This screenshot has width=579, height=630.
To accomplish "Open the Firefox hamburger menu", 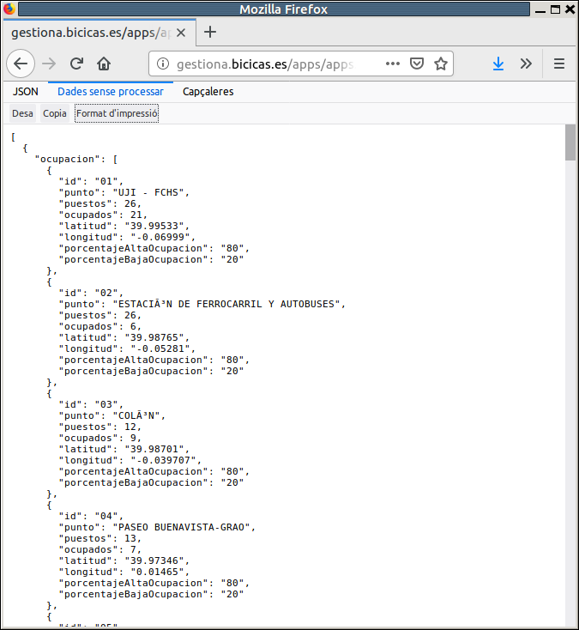I will pos(559,64).
